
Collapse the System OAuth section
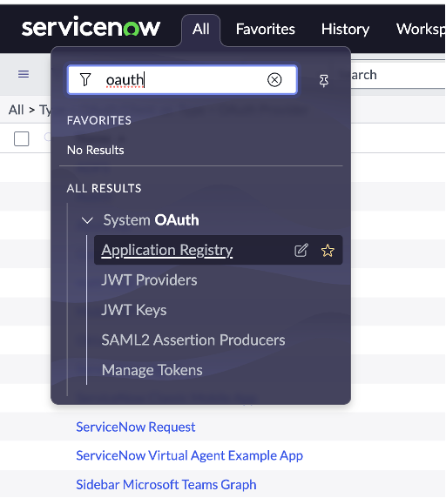pos(87,220)
